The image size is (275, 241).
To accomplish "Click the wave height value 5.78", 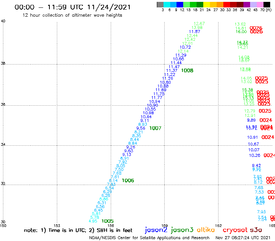I will click(x=95, y=217).
